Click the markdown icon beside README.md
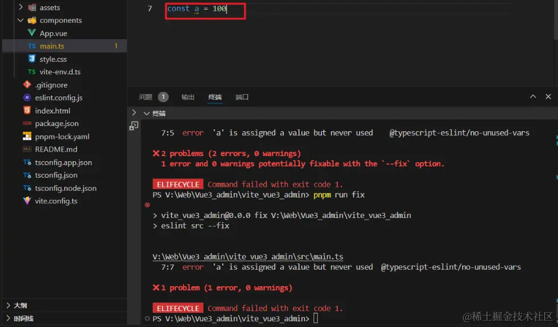The width and height of the screenshot is (558, 327). pos(27,149)
